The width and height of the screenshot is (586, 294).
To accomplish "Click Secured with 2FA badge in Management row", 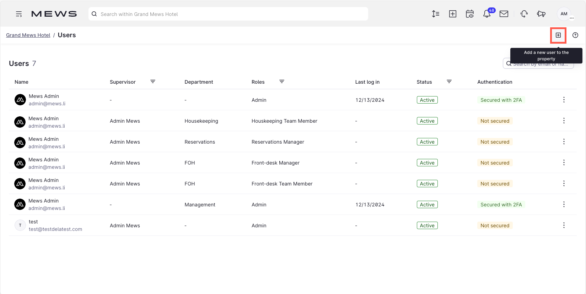I will coord(501,205).
